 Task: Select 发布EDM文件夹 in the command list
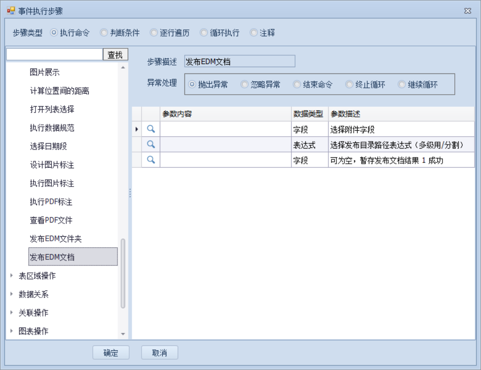point(55,239)
